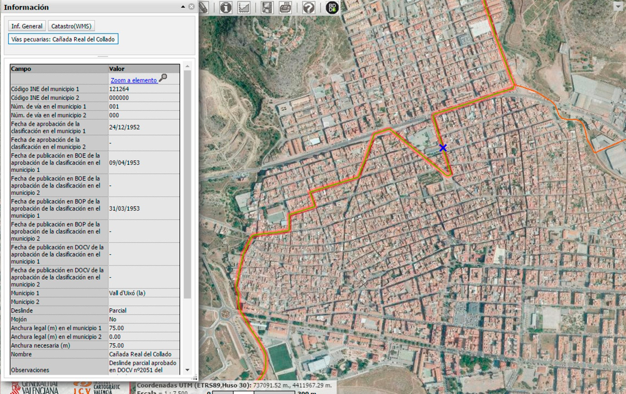
Task: Follow the Zoom a elemento link
Action: click(133, 80)
